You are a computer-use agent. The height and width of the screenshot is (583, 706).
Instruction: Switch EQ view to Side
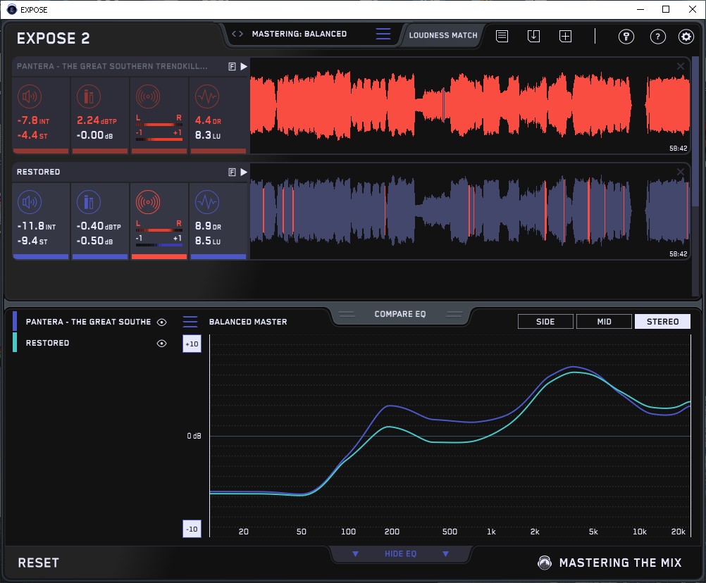[545, 322]
